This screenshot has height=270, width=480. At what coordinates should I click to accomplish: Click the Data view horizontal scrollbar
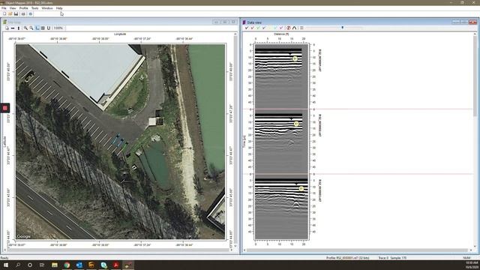tap(357, 250)
